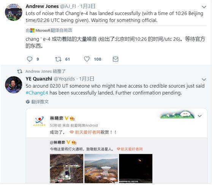The width and height of the screenshot is (212, 185).
Task: Open direct message envelope icon
Action: click(115, 59)
